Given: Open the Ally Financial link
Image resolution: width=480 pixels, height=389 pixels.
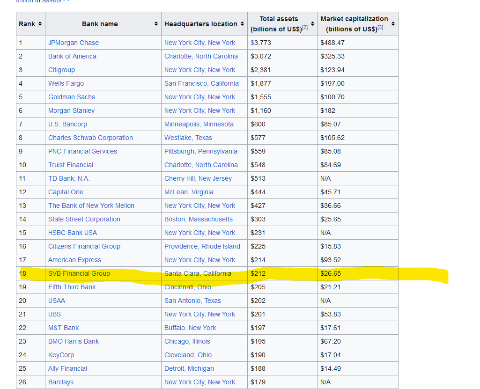Looking at the screenshot, I should pyautogui.click(x=67, y=368).
